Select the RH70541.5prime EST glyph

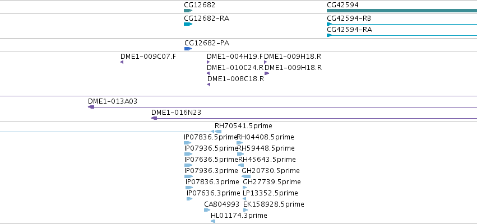click(x=218, y=132)
